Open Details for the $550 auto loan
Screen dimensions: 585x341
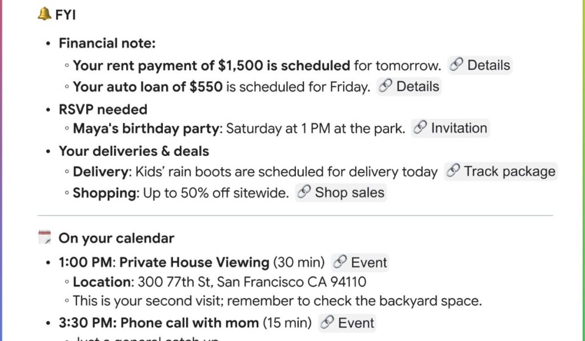click(x=409, y=87)
